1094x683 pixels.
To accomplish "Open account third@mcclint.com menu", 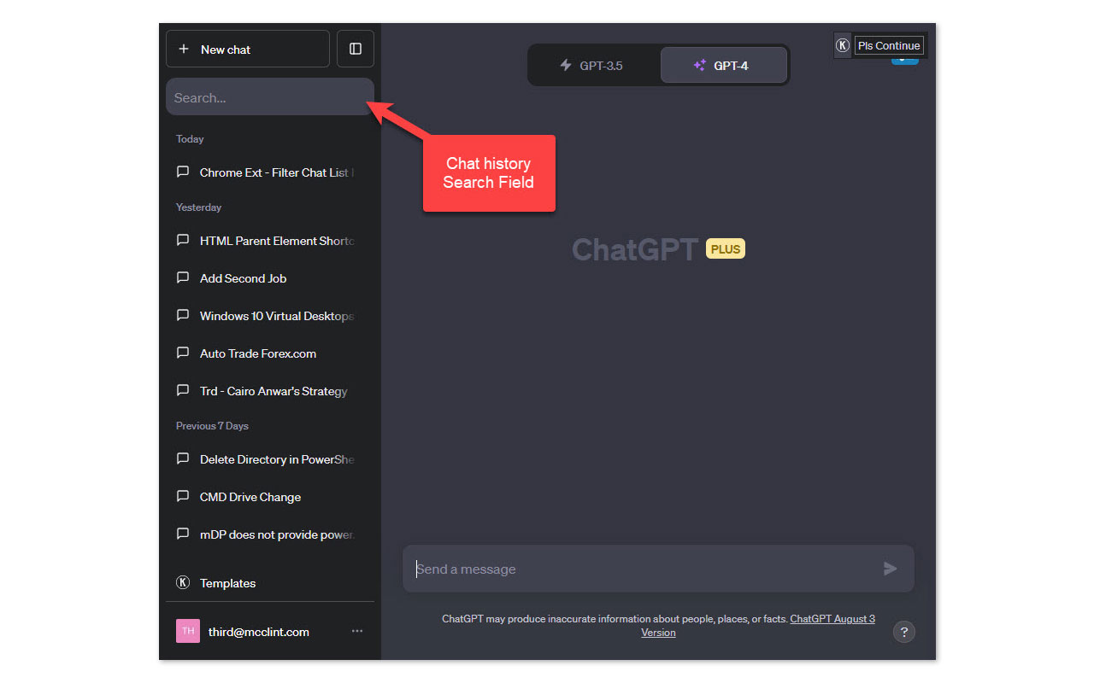I will click(x=270, y=631).
